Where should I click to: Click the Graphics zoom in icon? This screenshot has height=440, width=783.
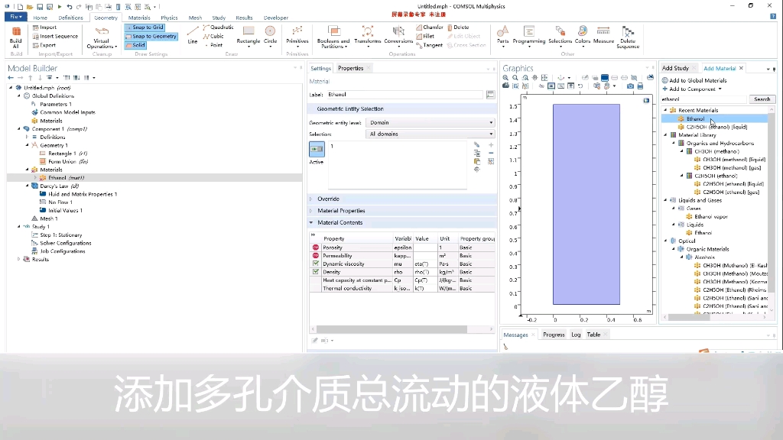coord(505,78)
